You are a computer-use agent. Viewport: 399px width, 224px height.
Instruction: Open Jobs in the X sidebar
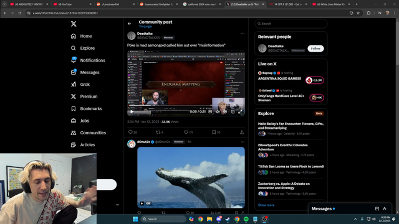[80, 121]
